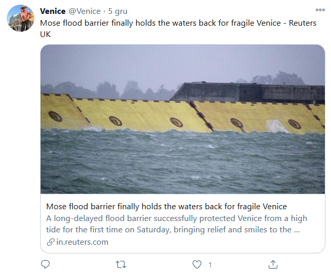Click the leftmost round ring on the yellow barrier
The image size is (331, 275).
55,116
